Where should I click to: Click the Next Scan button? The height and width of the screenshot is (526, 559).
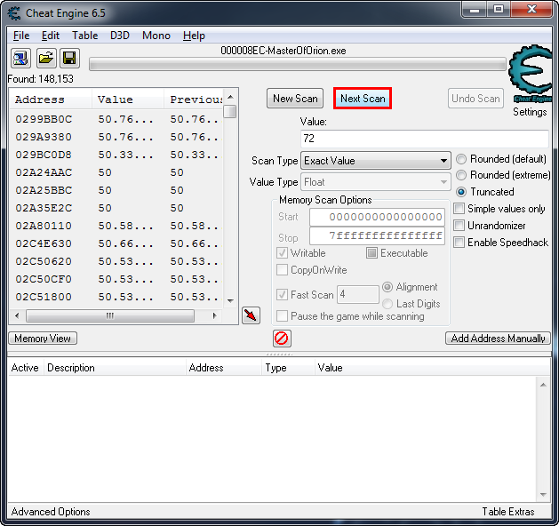363,99
